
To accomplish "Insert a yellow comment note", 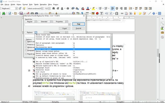I will click(x=140, y=13).
